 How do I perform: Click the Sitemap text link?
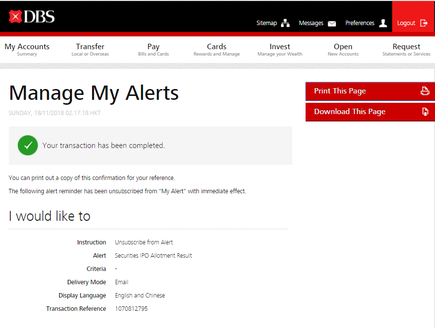[x=267, y=23]
